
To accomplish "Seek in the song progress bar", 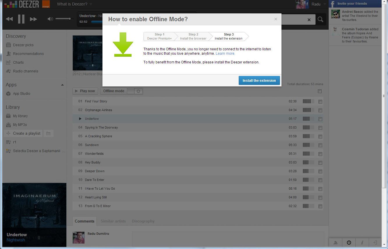I will [97, 22].
